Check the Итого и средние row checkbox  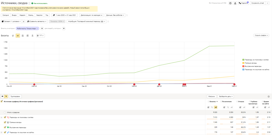[x=5, y=112]
